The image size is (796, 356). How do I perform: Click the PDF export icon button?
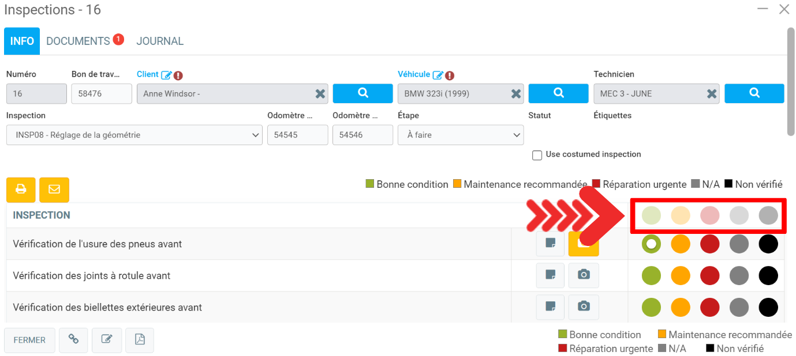(139, 340)
